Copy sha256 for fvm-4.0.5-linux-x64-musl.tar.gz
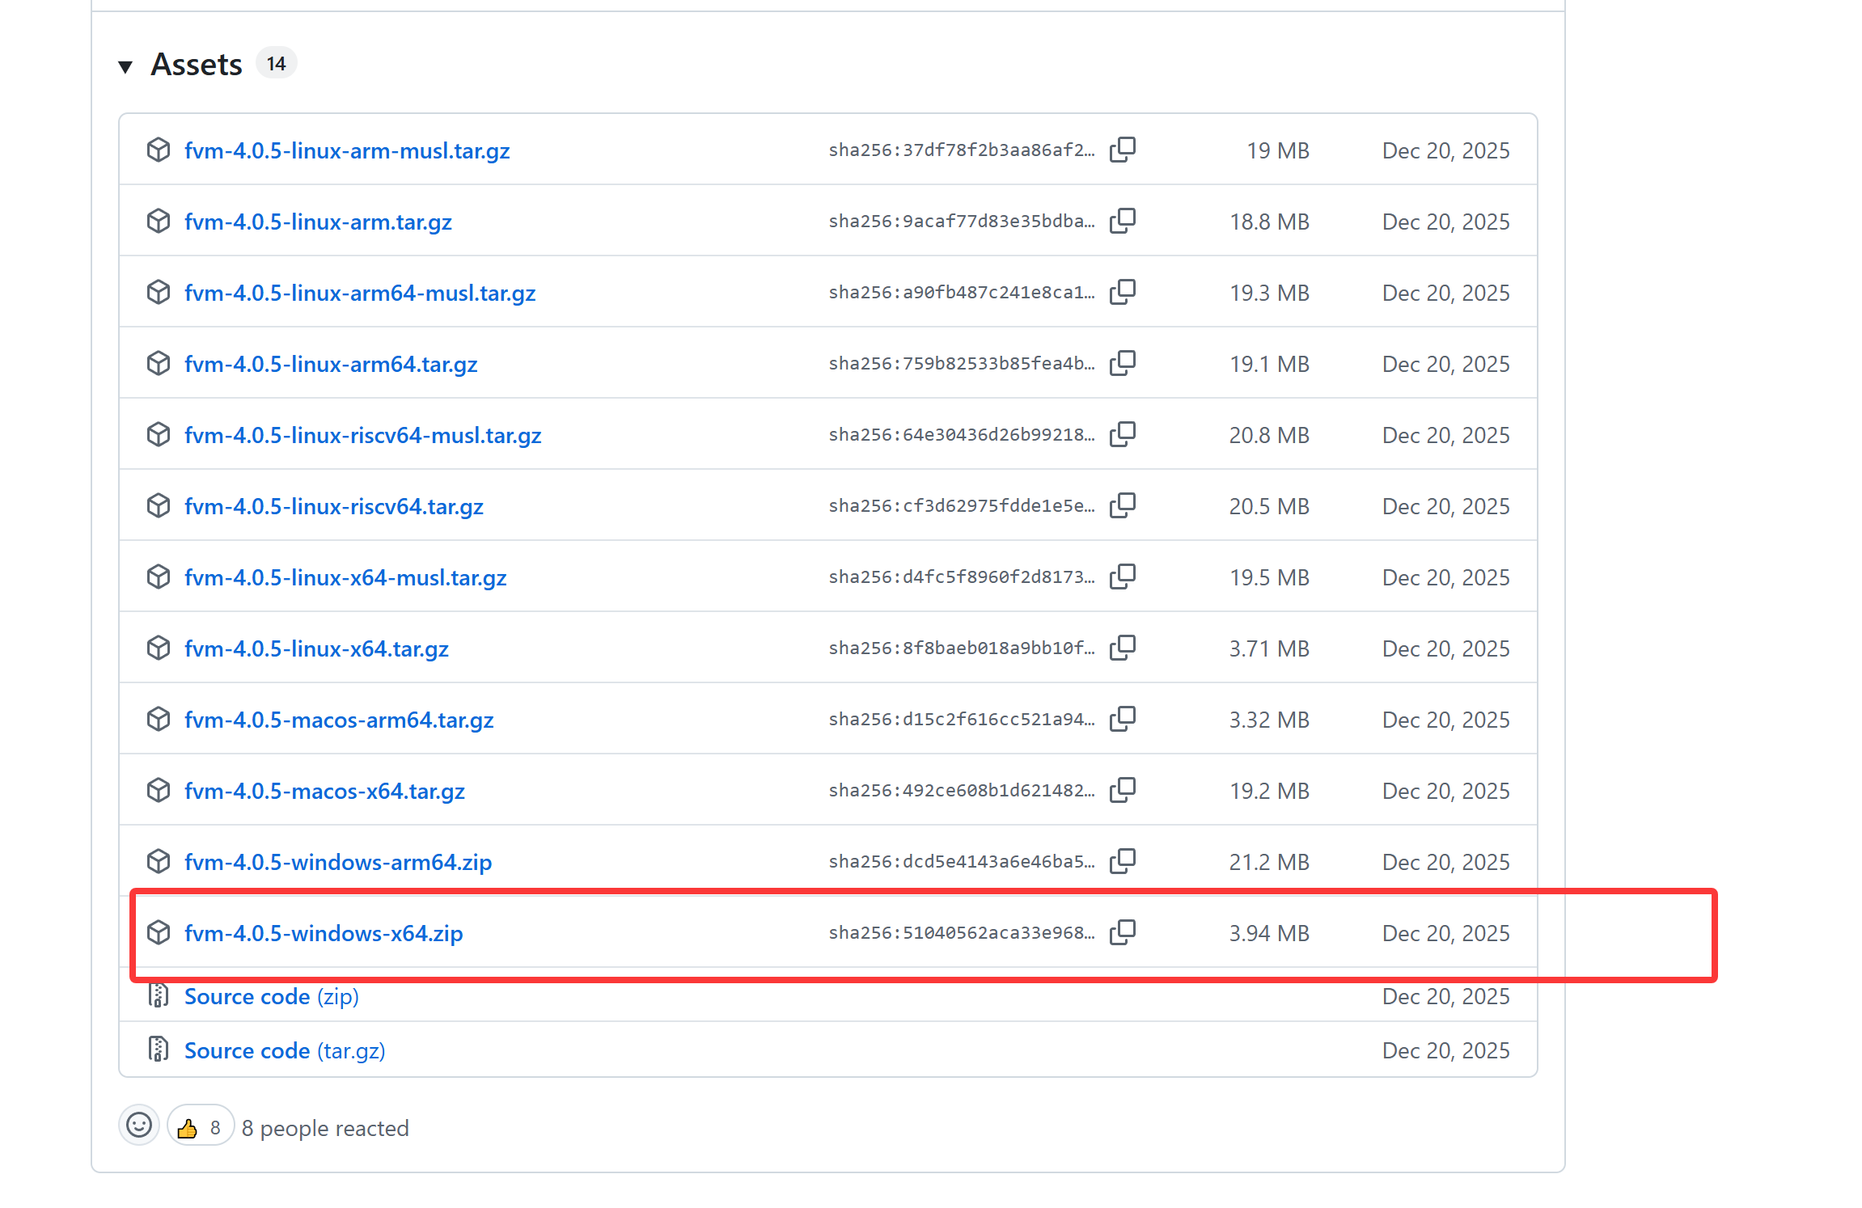Screen dimensions: 1862x1208 click(1123, 577)
